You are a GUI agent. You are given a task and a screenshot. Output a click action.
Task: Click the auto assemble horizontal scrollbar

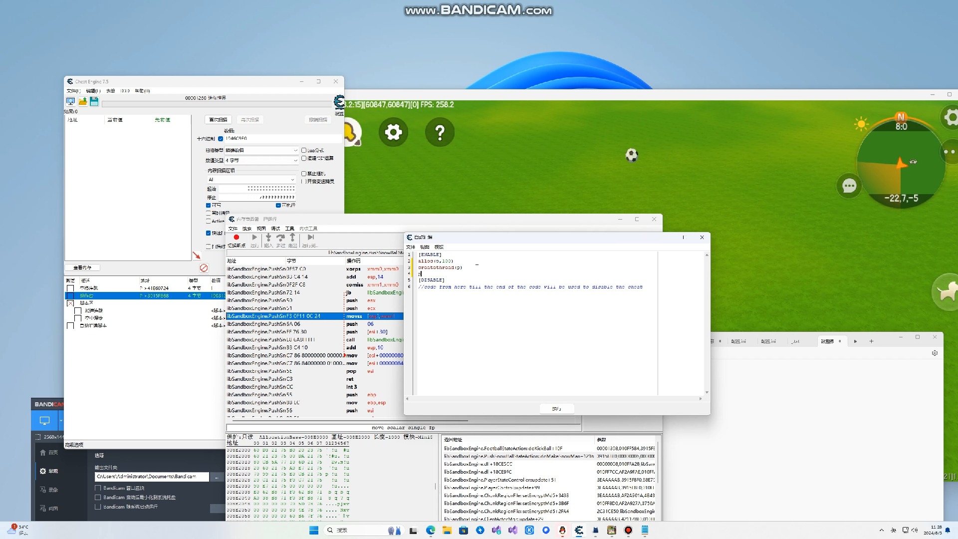pyautogui.click(x=554, y=399)
